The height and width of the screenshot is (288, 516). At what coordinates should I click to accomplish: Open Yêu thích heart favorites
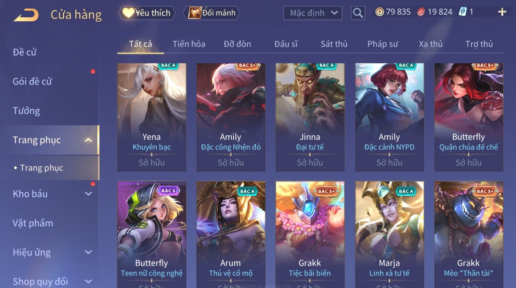[147, 13]
